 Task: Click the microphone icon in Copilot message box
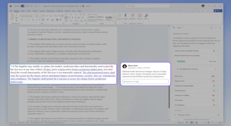[x=218, y=115]
